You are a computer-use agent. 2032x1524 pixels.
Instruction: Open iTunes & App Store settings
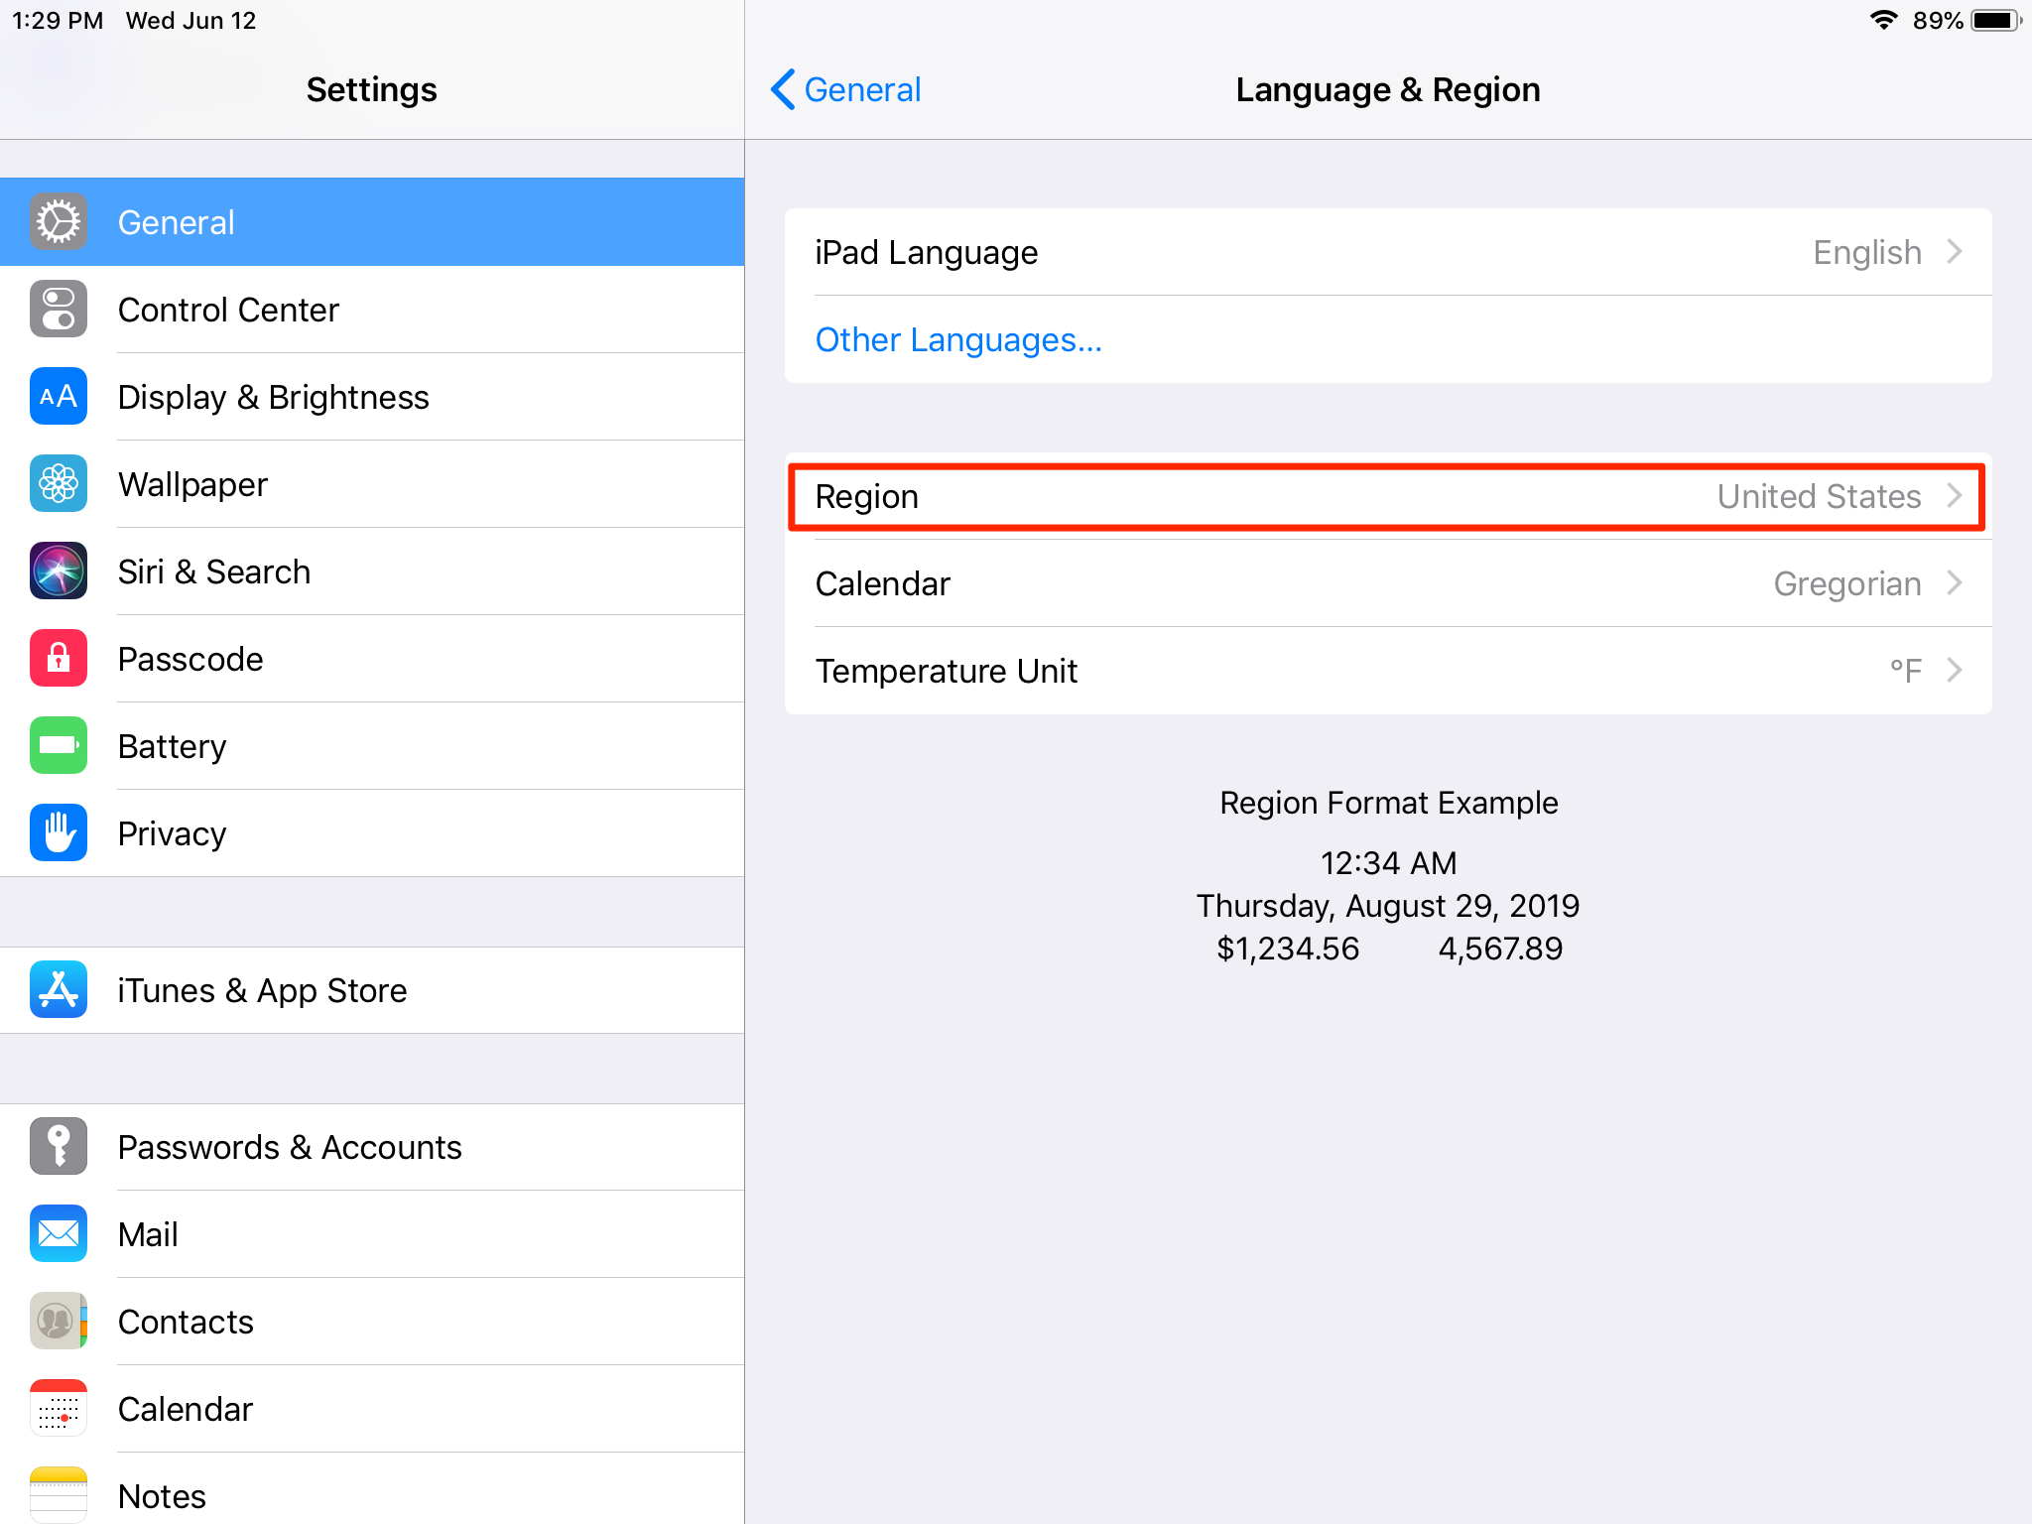(x=372, y=990)
